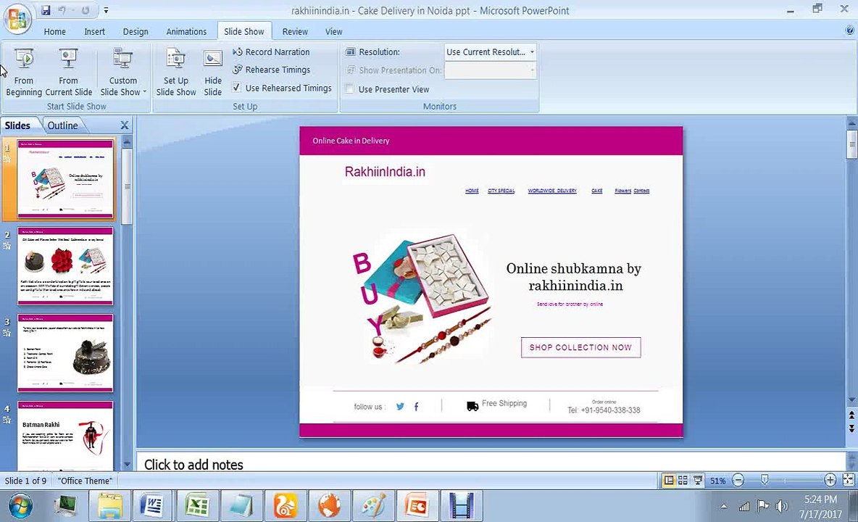This screenshot has height=522, width=858.
Task: Select the Slides pane tab
Action: pyautogui.click(x=17, y=125)
